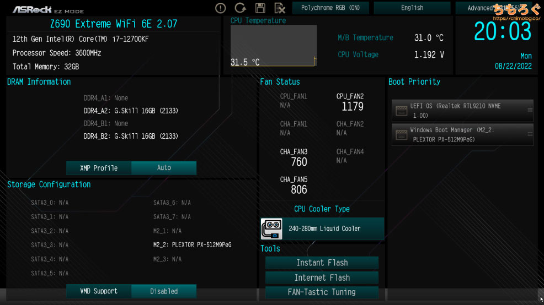Select 240-280mm Liquid Cooler type
544x305 pixels.
pyautogui.click(x=322, y=229)
